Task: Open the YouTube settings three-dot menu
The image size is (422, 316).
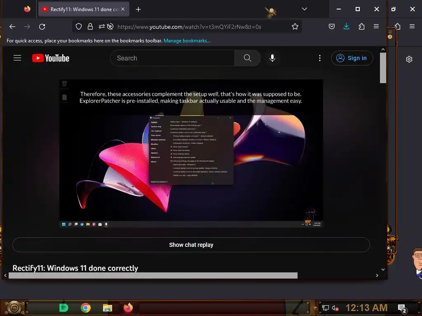Action: (x=320, y=58)
